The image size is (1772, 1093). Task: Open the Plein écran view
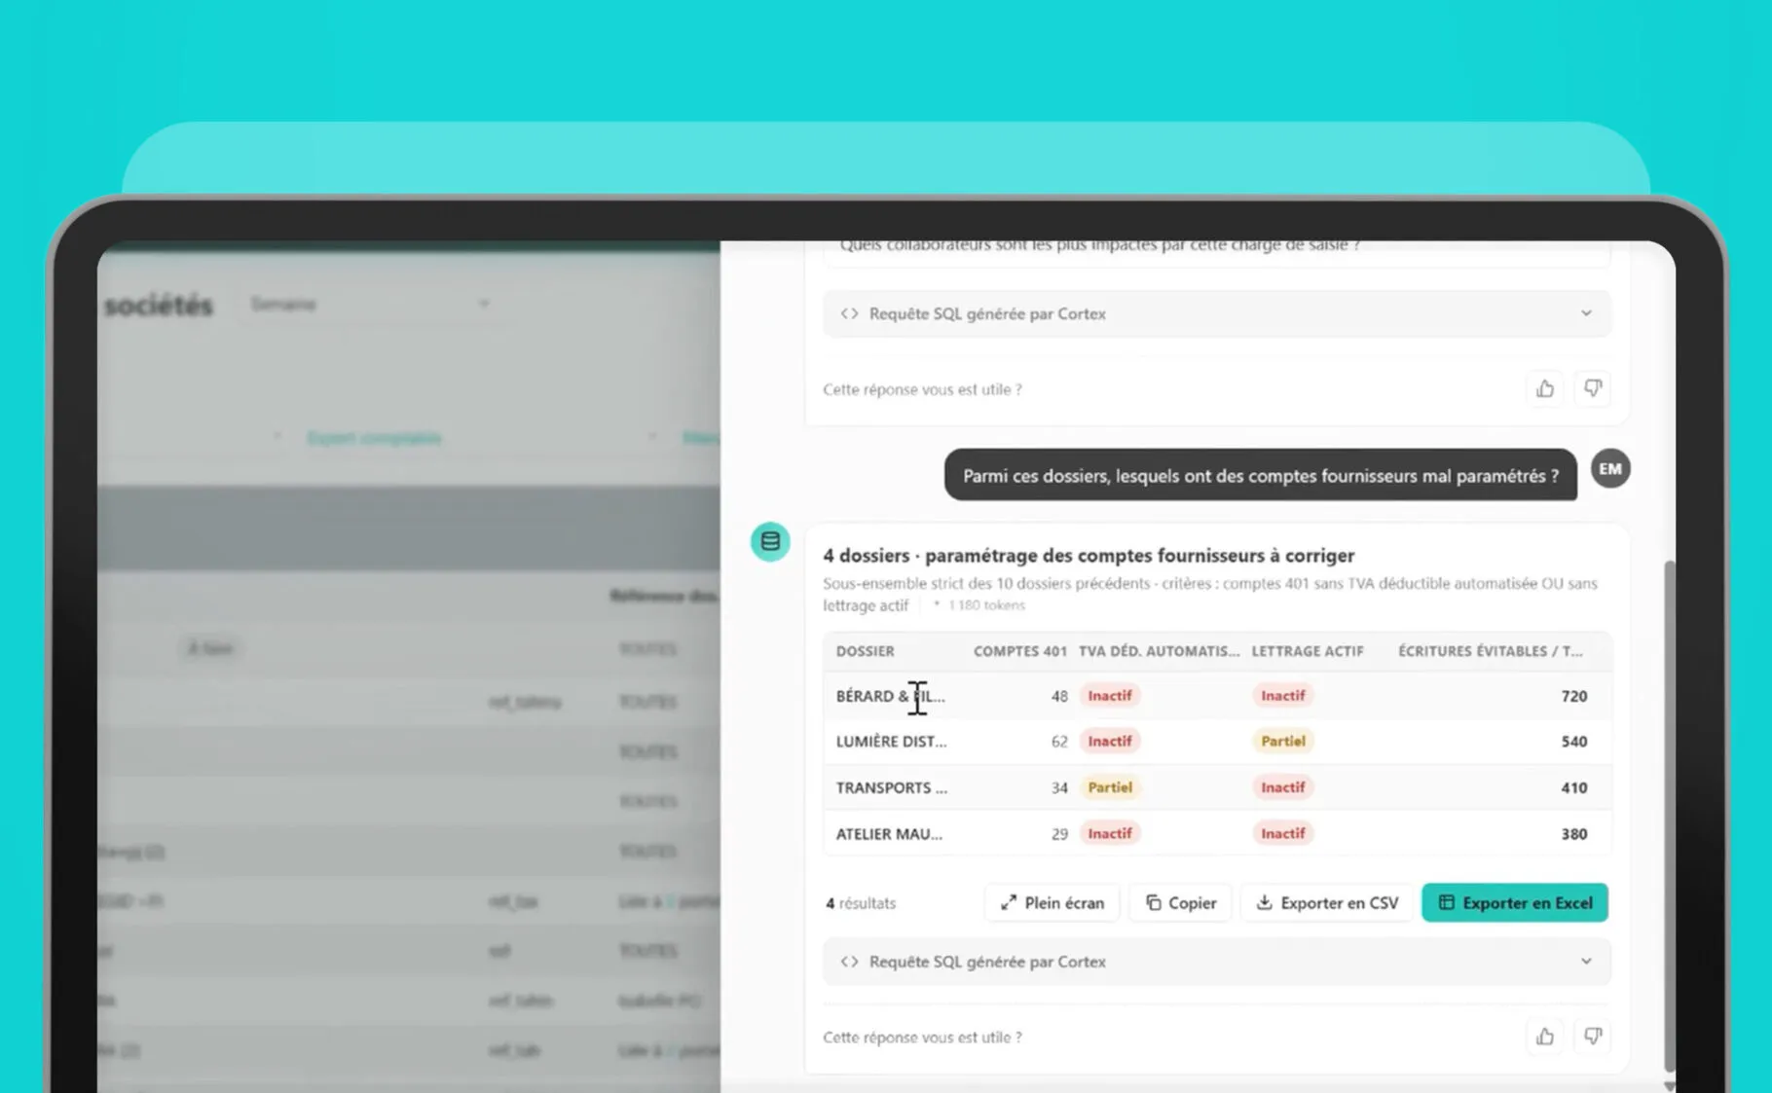point(1052,903)
